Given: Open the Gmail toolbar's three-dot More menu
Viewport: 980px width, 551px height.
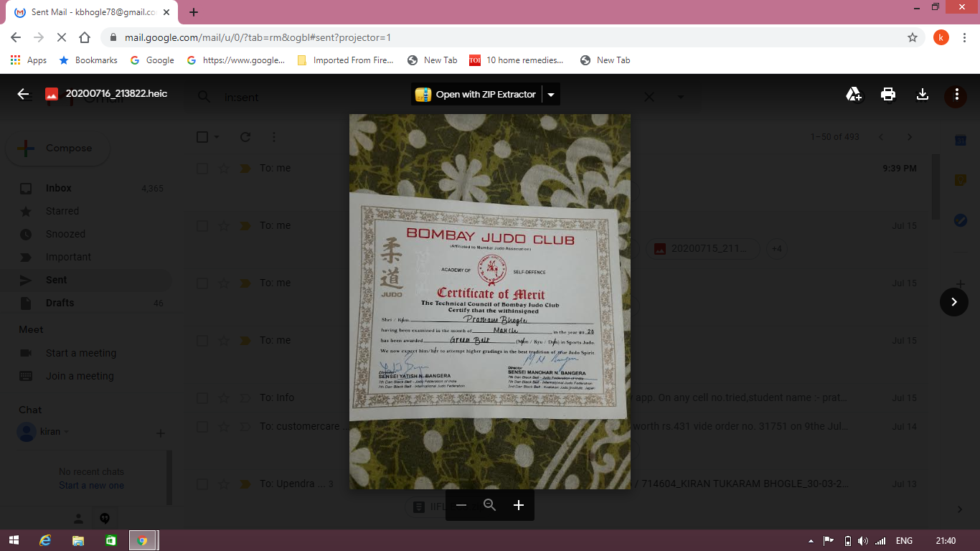Looking at the screenshot, I should click(x=274, y=137).
